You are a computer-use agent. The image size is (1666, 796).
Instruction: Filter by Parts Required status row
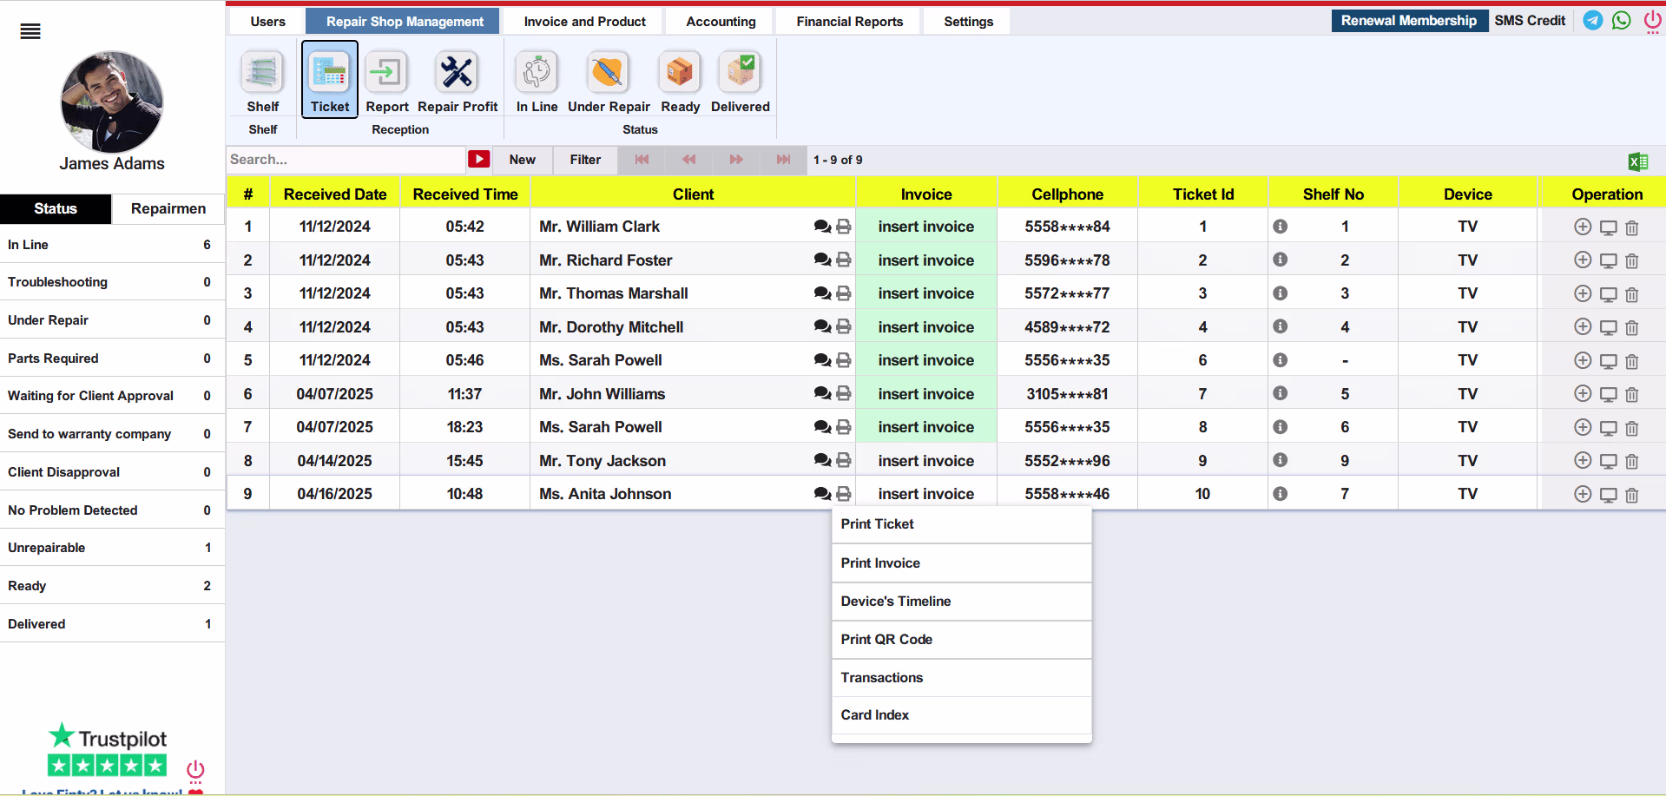coord(112,359)
